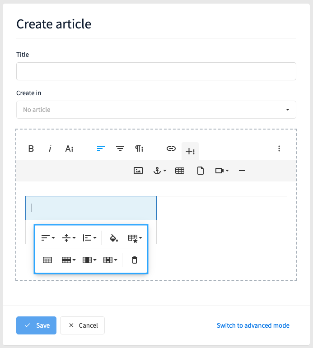Click the highlighted top-left table cell
This screenshot has width=313, height=348.
point(91,208)
